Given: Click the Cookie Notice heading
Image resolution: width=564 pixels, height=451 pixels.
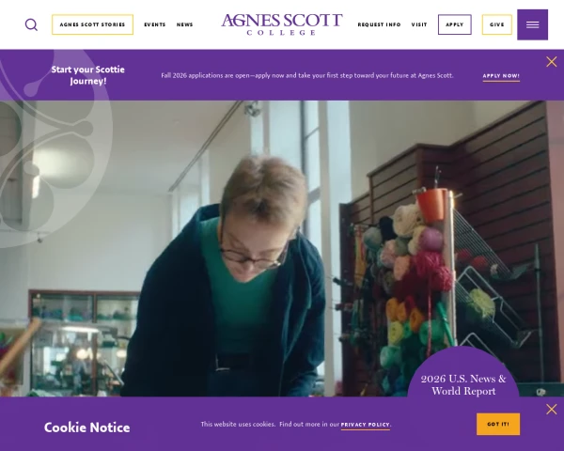Looking at the screenshot, I should coord(87,428).
